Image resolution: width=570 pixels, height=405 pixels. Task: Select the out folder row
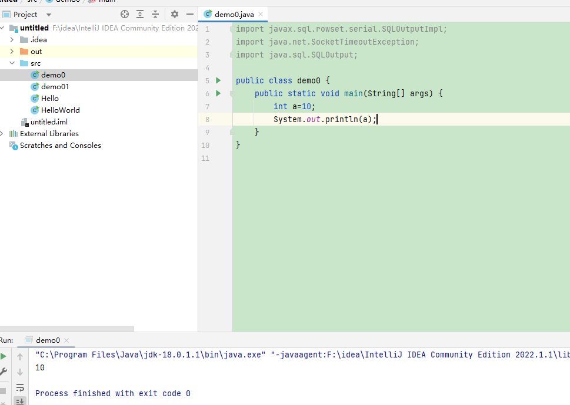point(99,52)
